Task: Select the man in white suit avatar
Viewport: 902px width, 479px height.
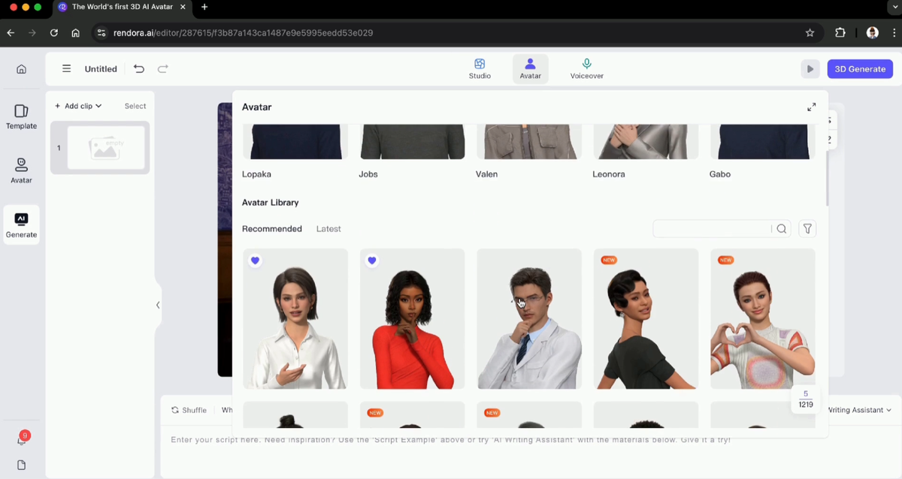Action: pos(529,319)
